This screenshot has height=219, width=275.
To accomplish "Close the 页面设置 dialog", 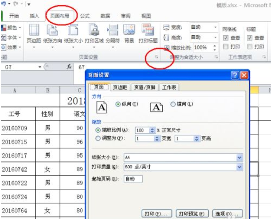I will [x=244, y=75].
